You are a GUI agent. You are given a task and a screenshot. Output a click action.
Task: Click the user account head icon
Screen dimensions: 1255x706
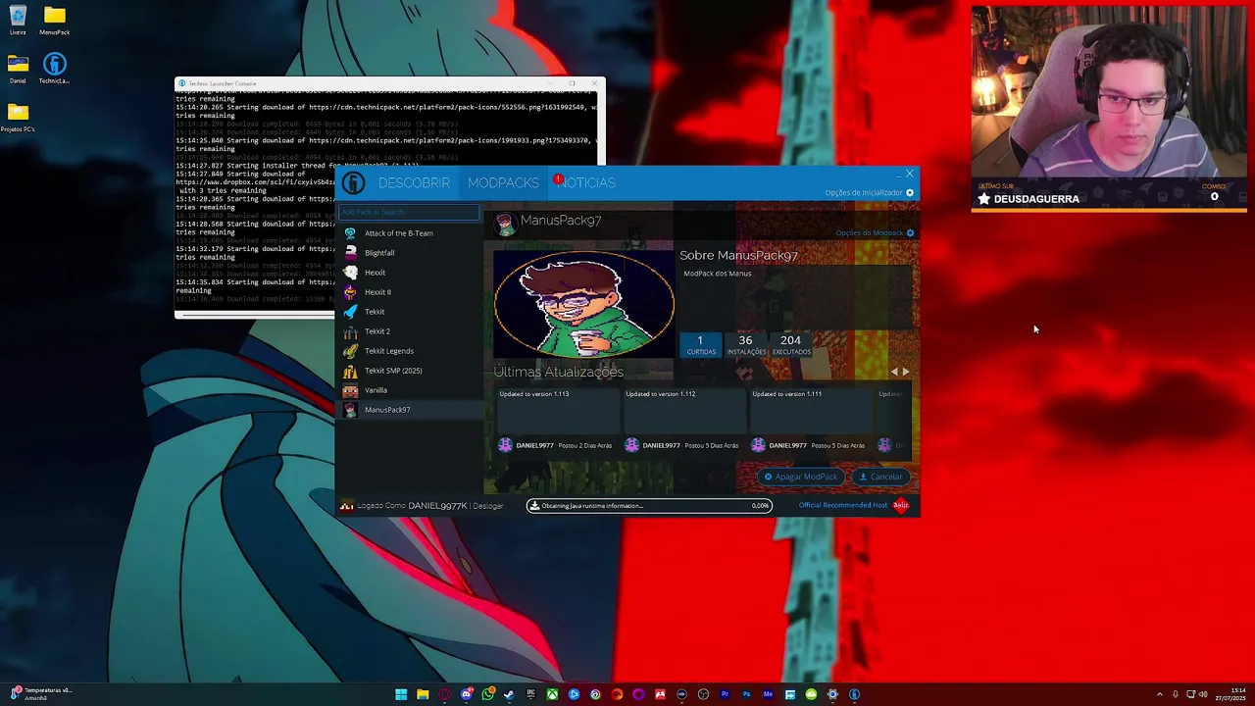[x=346, y=506]
